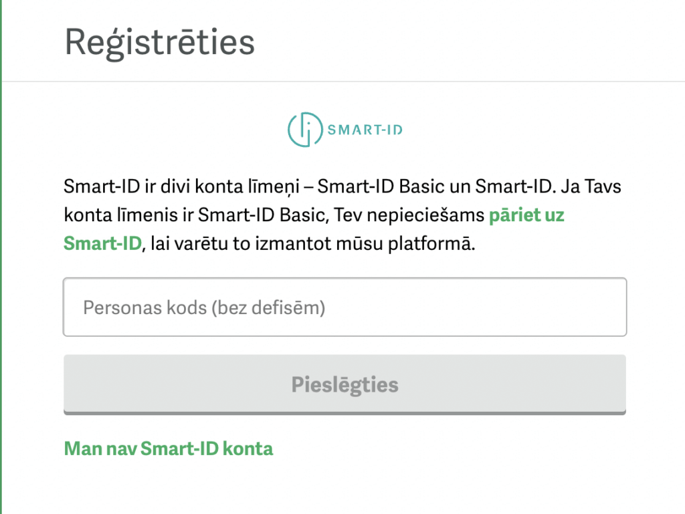Click the word Tev in the second line
Screen dimensions: 685x514
tap(348, 215)
